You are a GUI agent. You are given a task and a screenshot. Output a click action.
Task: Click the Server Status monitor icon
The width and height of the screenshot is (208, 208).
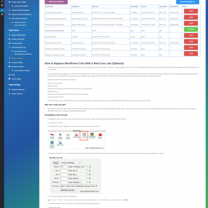[10, 79]
